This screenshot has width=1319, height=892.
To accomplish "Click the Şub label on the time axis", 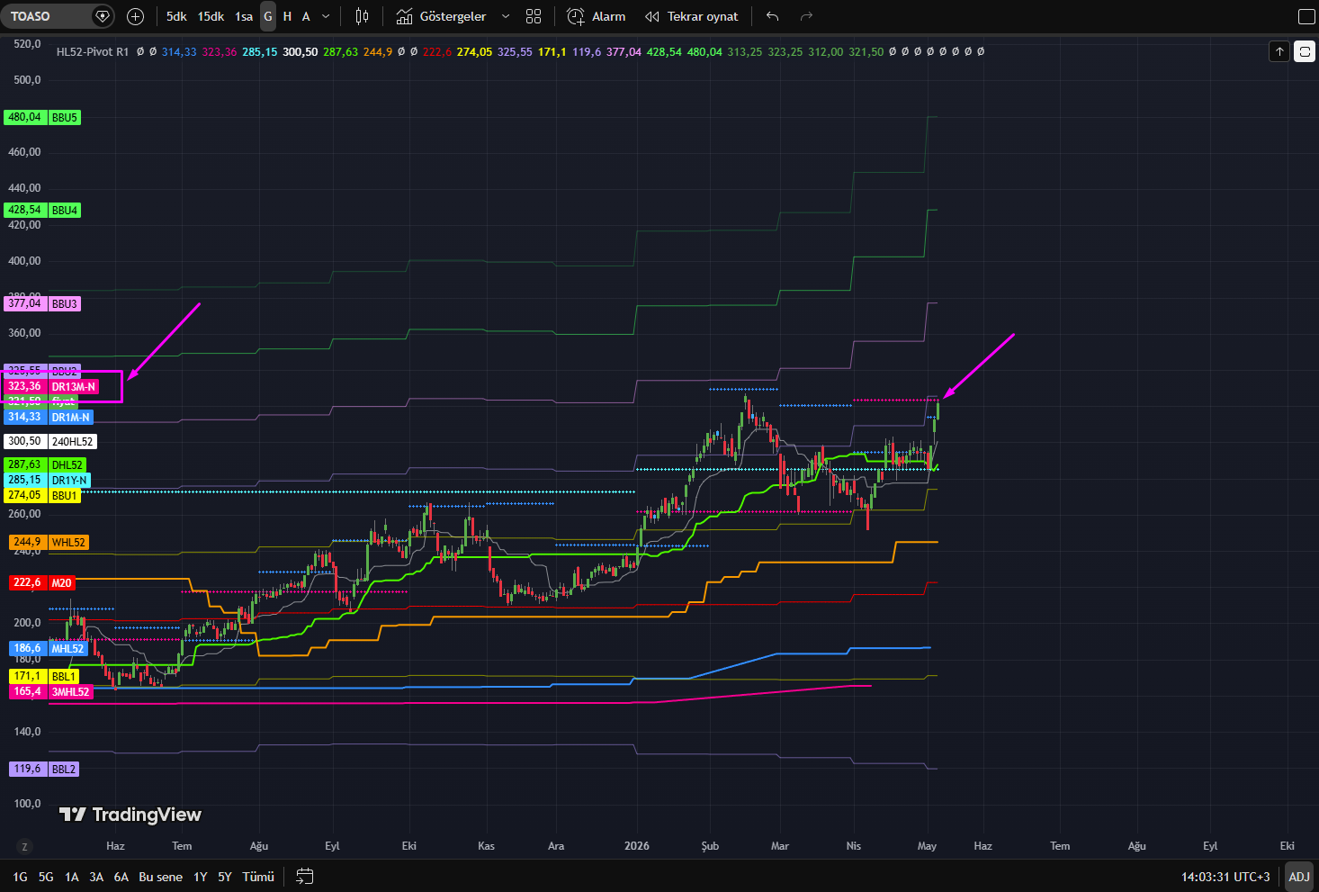I will 710,846.
